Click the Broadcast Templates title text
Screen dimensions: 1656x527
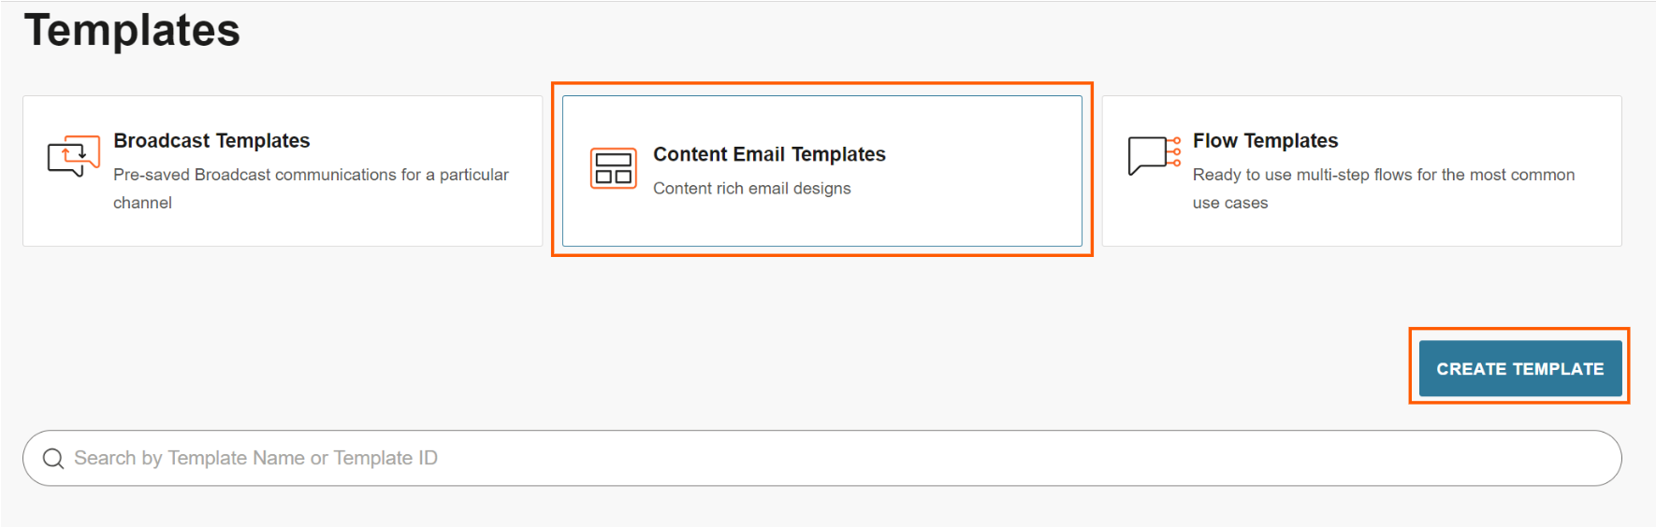tap(211, 140)
